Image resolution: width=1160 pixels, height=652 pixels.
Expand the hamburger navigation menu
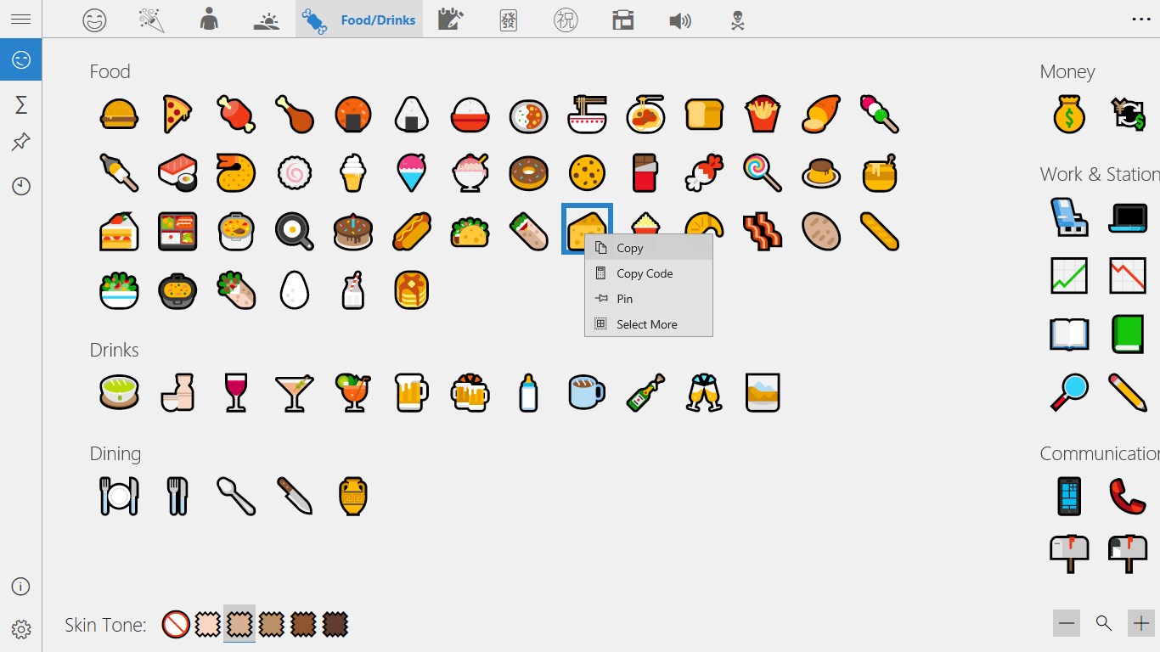click(x=20, y=19)
